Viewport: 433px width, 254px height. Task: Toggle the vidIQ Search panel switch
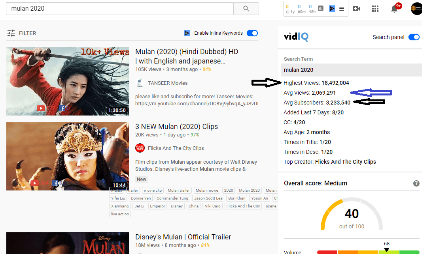click(x=414, y=37)
